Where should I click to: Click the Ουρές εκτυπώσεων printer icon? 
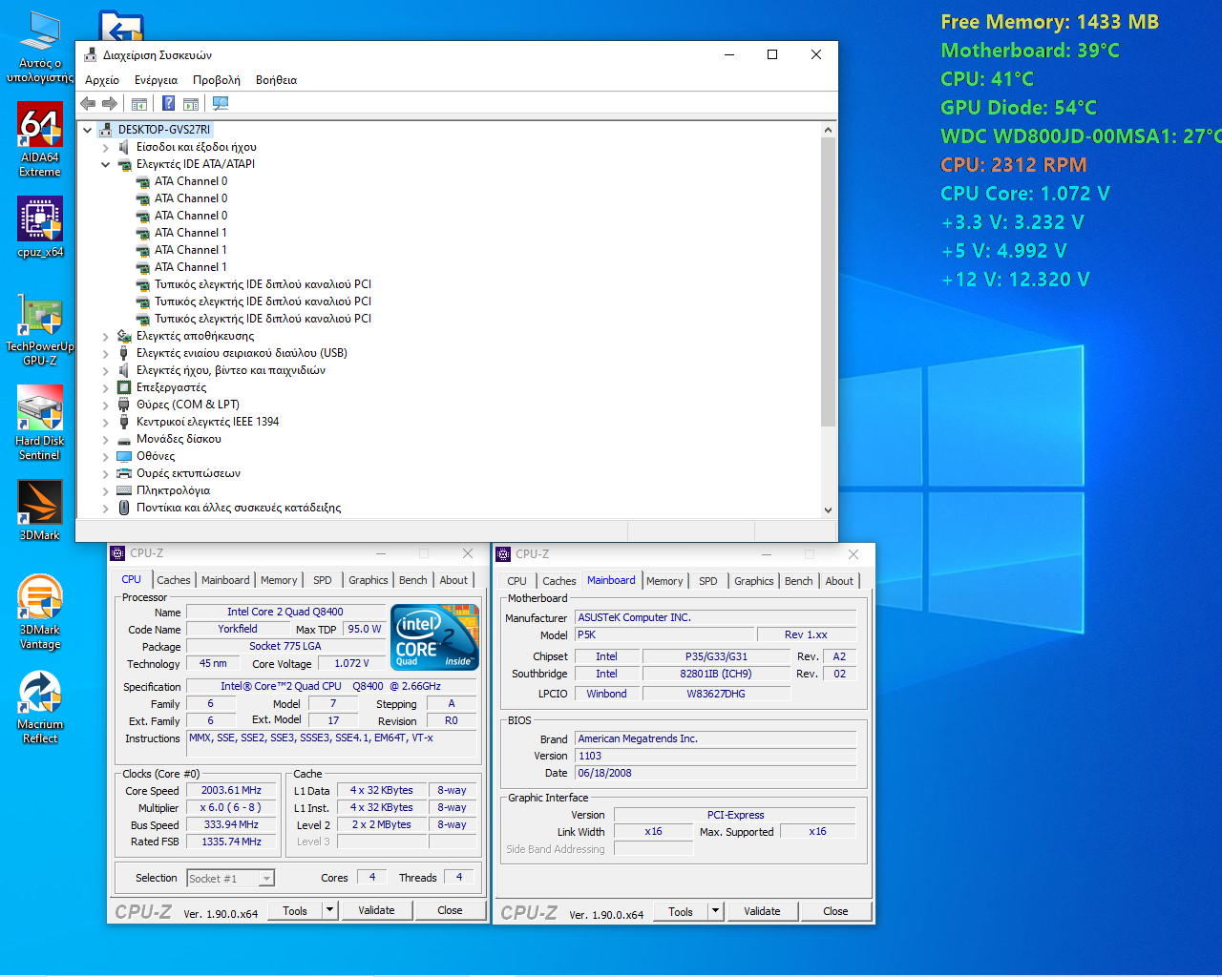tap(124, 473)
